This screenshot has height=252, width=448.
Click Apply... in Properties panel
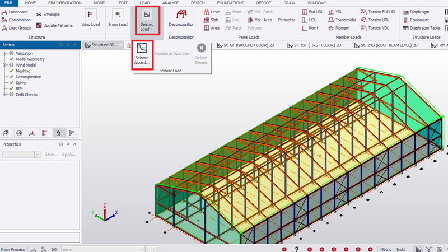pos(69,155)
